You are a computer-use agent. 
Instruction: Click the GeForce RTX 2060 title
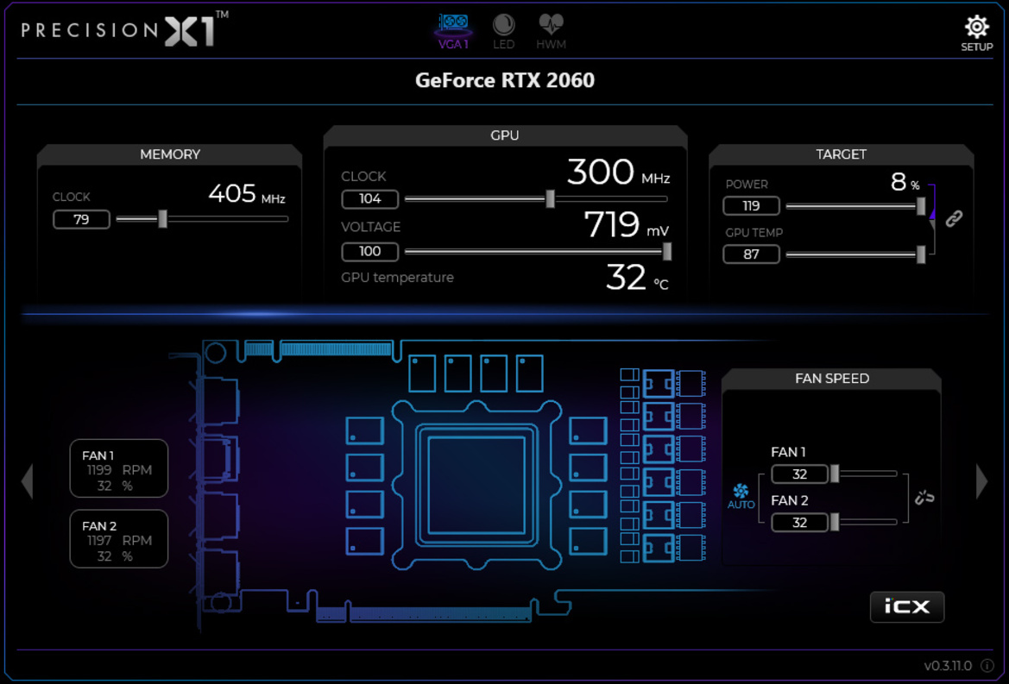504,80
